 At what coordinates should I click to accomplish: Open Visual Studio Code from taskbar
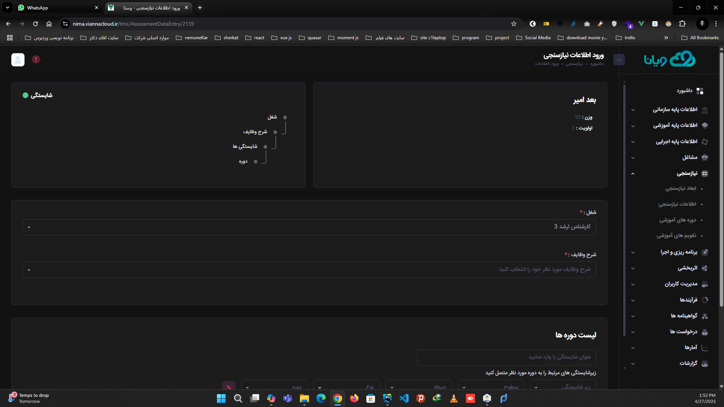(404, 398)
